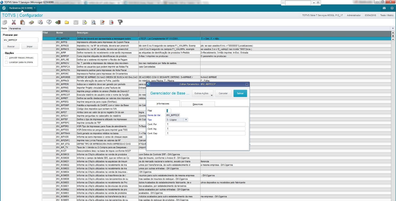
Task: Select the MV_IMPINCE row
Action: pos(217,46)
